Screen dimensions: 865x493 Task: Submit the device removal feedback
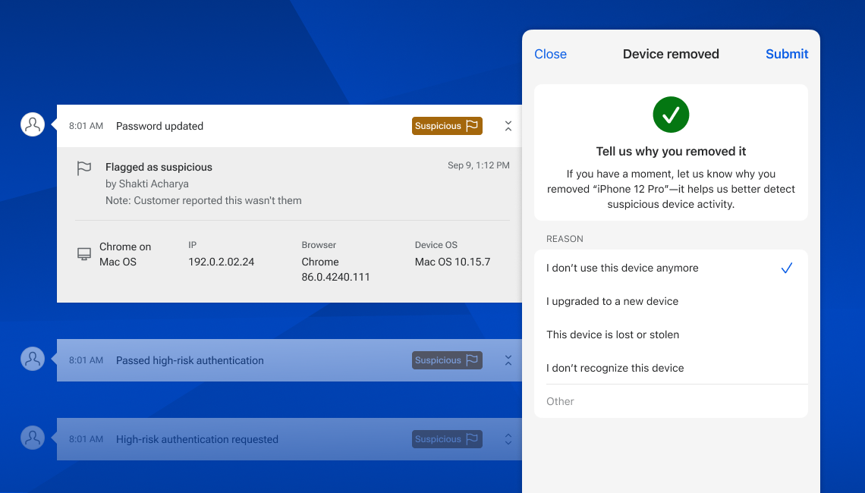[x=787, y=54]
